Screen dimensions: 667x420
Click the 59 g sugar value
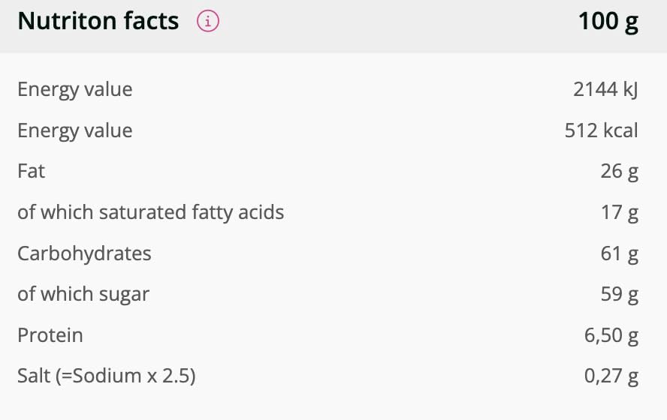[619, 294]
